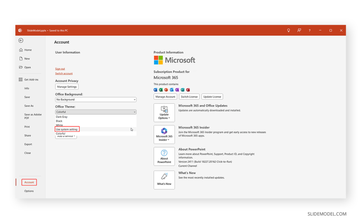
Task: Open the lightbulb tips icon in title bar
Action: 288,30
